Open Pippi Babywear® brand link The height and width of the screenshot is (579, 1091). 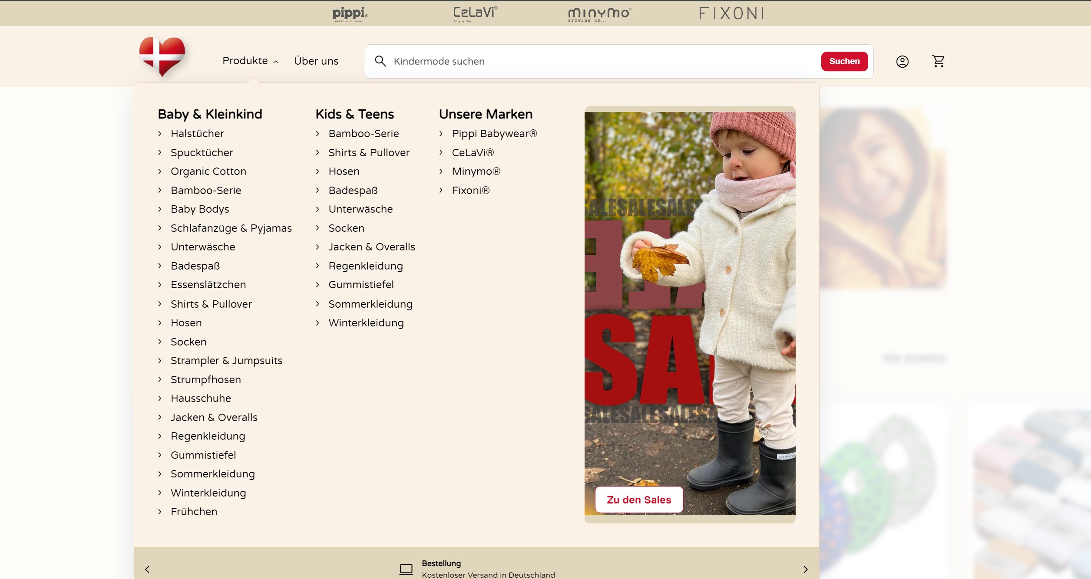click(x=494, y=134)
